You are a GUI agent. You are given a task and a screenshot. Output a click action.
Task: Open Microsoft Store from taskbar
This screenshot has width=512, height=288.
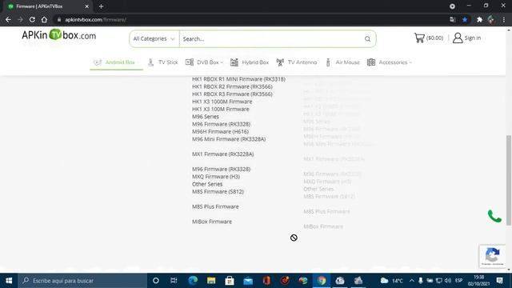coord(230,281)
